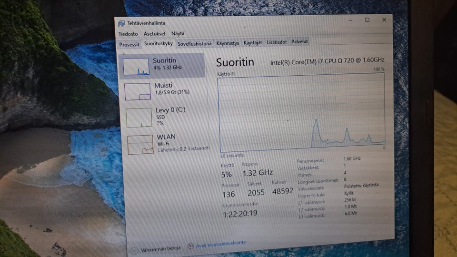This screenshot has width=457, height=257.
Task: Open the Tiedosto menu
Action: (x=128, y=34)
